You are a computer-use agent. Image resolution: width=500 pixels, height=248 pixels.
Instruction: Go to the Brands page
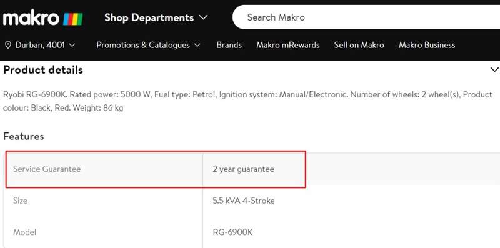click(x=229, y=45)
